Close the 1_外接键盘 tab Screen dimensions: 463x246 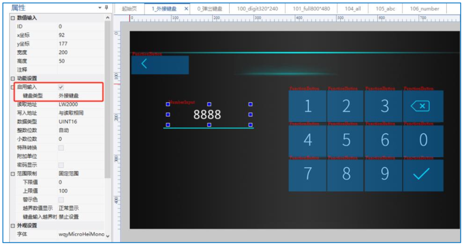pos(186,9)
